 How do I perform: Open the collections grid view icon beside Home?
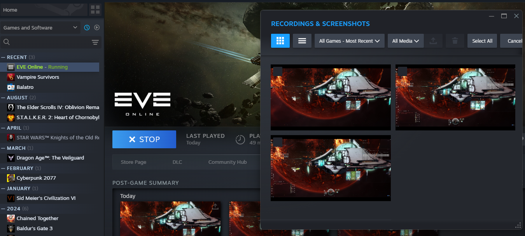click(x=95, y=10)
